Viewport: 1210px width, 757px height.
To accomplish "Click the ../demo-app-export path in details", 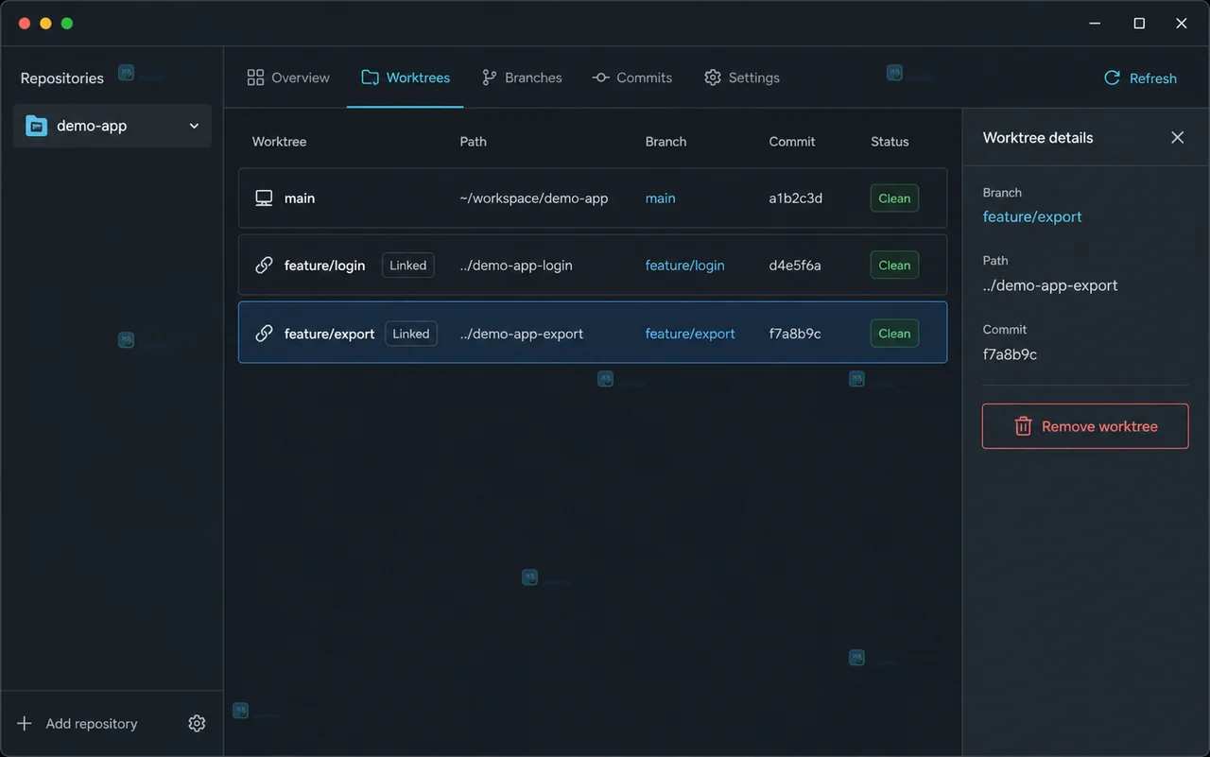I will tap(1050, 285).
